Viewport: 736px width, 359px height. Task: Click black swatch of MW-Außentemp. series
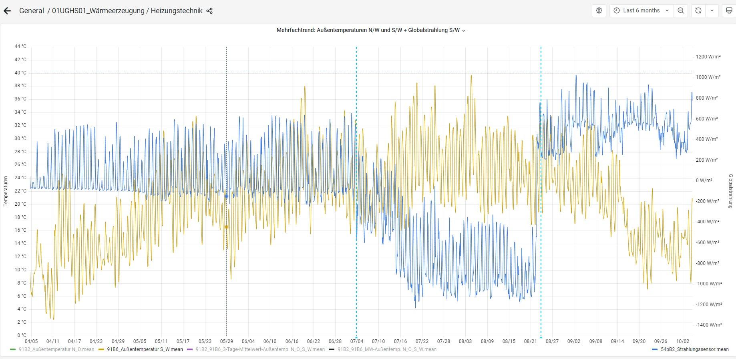(332, 349)
